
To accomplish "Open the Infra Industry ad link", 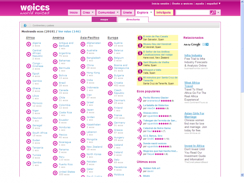I will coord(193,55).
